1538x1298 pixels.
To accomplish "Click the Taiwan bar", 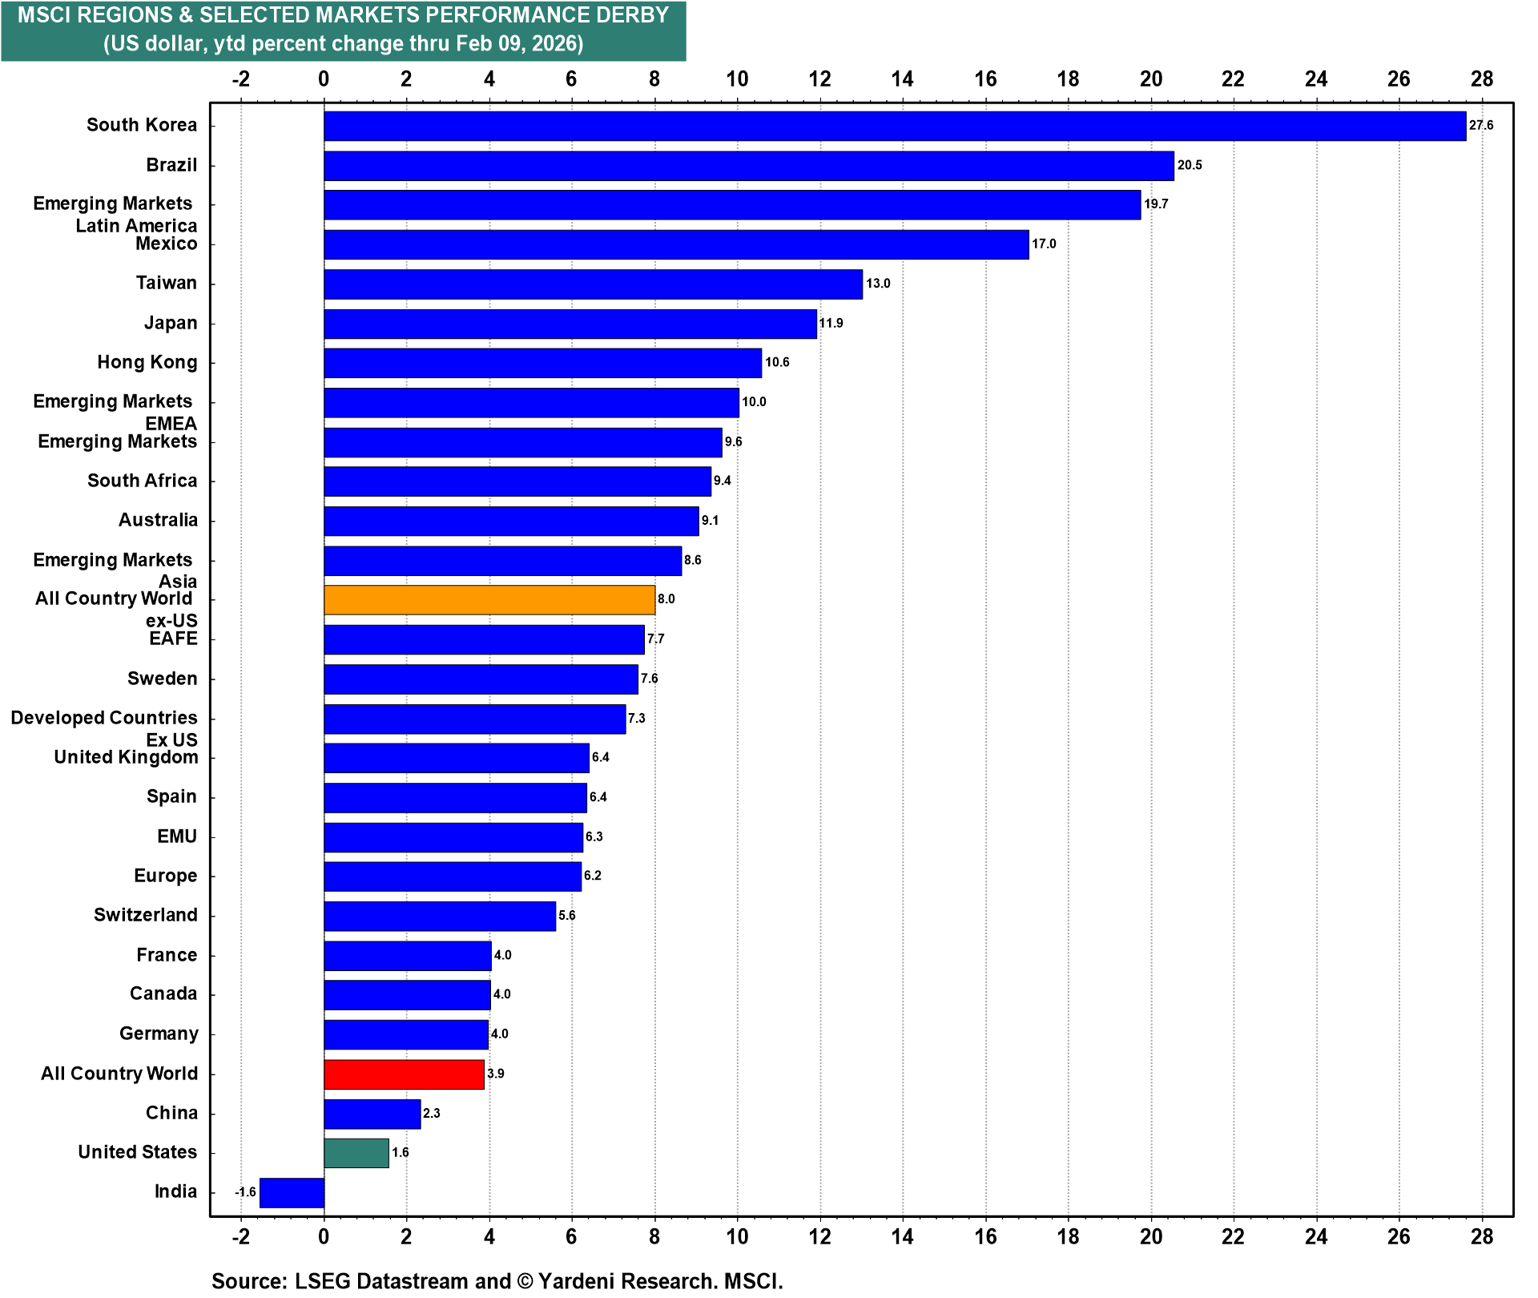I will 593,284.
